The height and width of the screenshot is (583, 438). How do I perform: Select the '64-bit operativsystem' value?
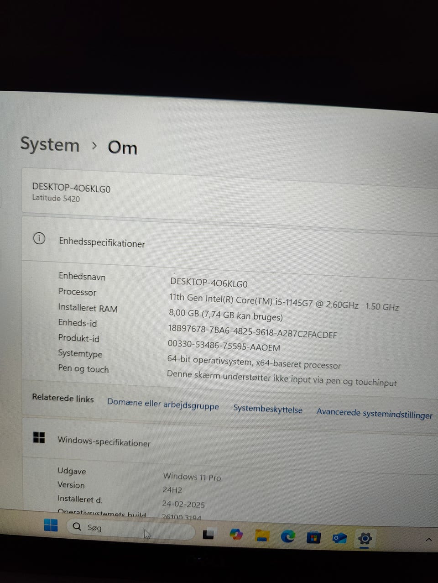click(254, 362)
